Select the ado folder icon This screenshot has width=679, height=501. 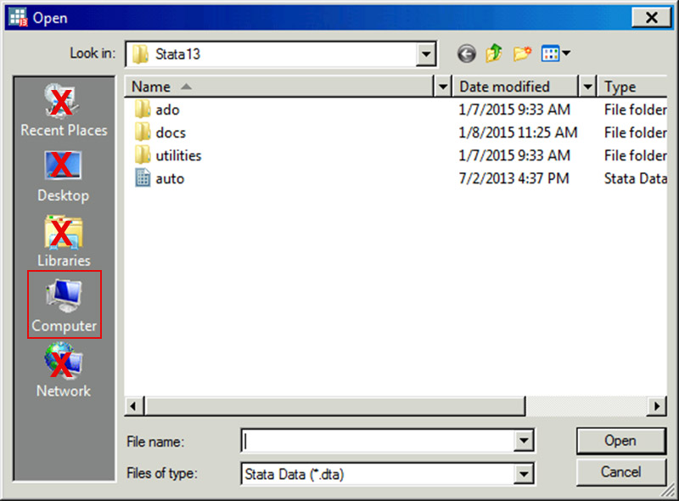[x=142, y=110]
